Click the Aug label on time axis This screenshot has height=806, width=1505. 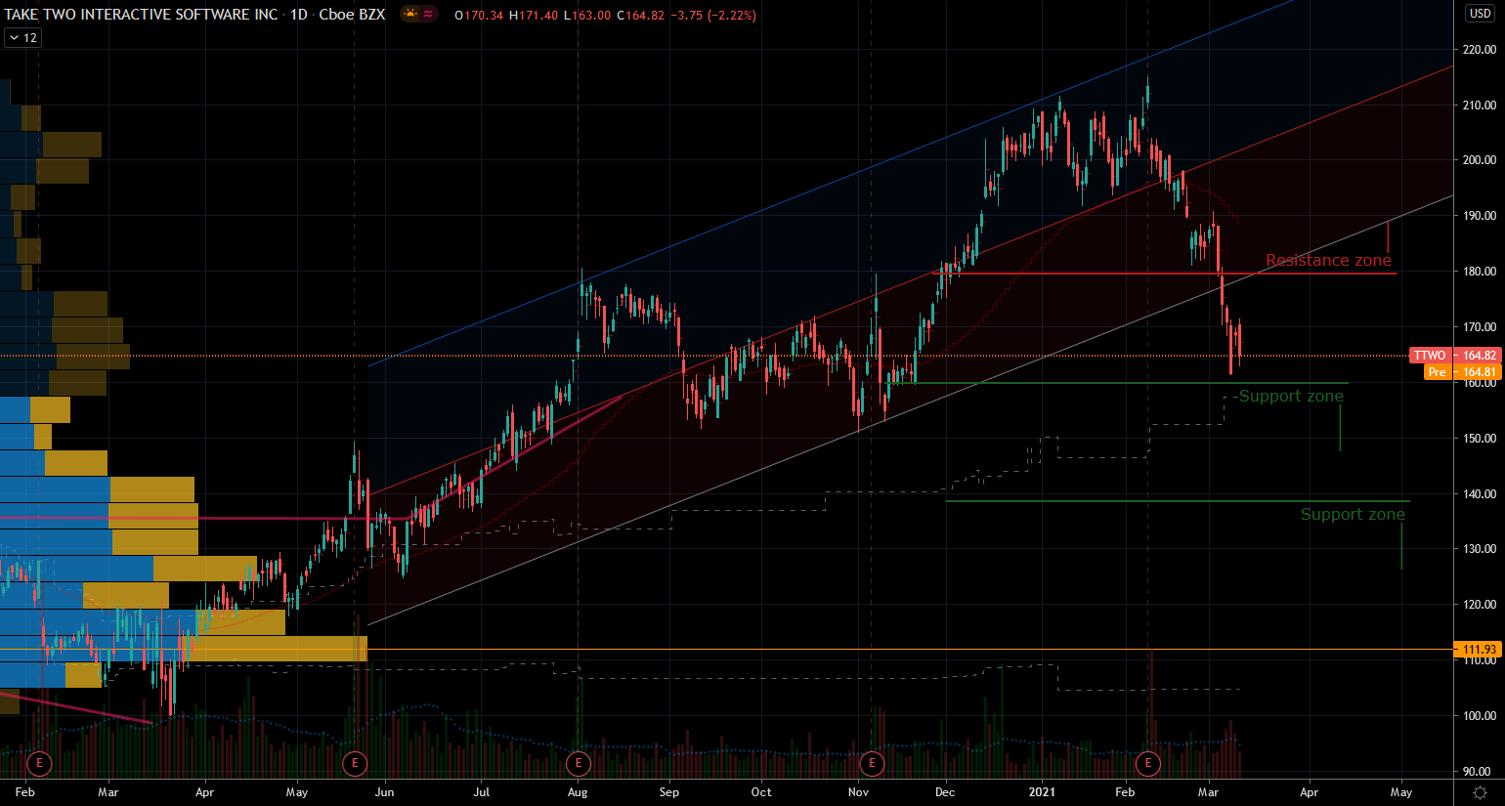point(578,792)
